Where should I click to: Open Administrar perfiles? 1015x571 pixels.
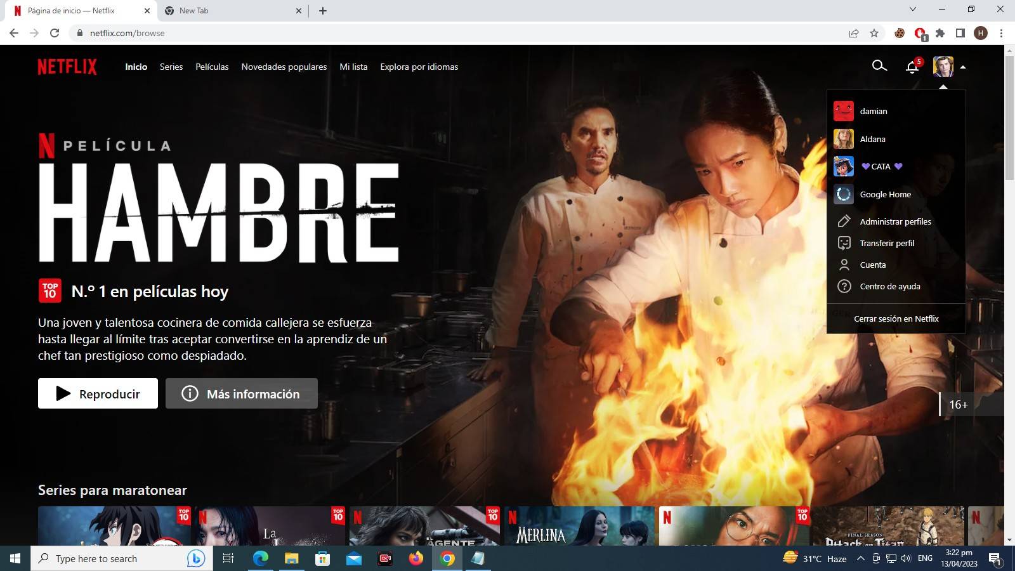click(895, 221)
